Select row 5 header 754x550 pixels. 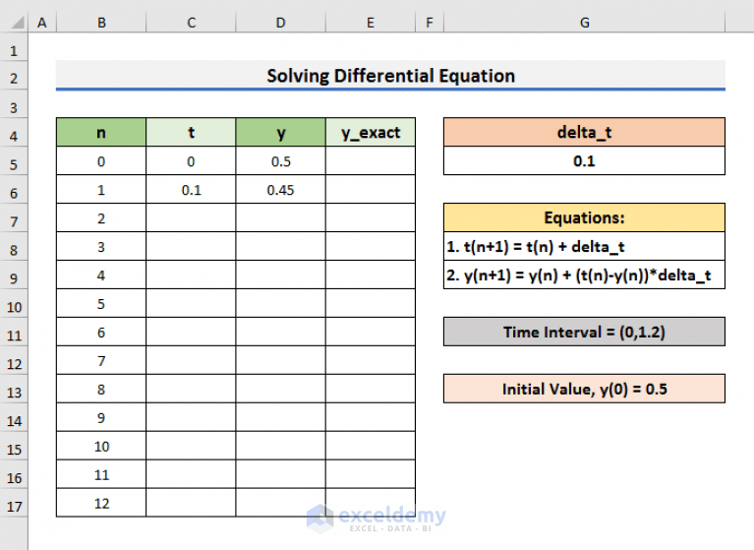click(14, 161)
